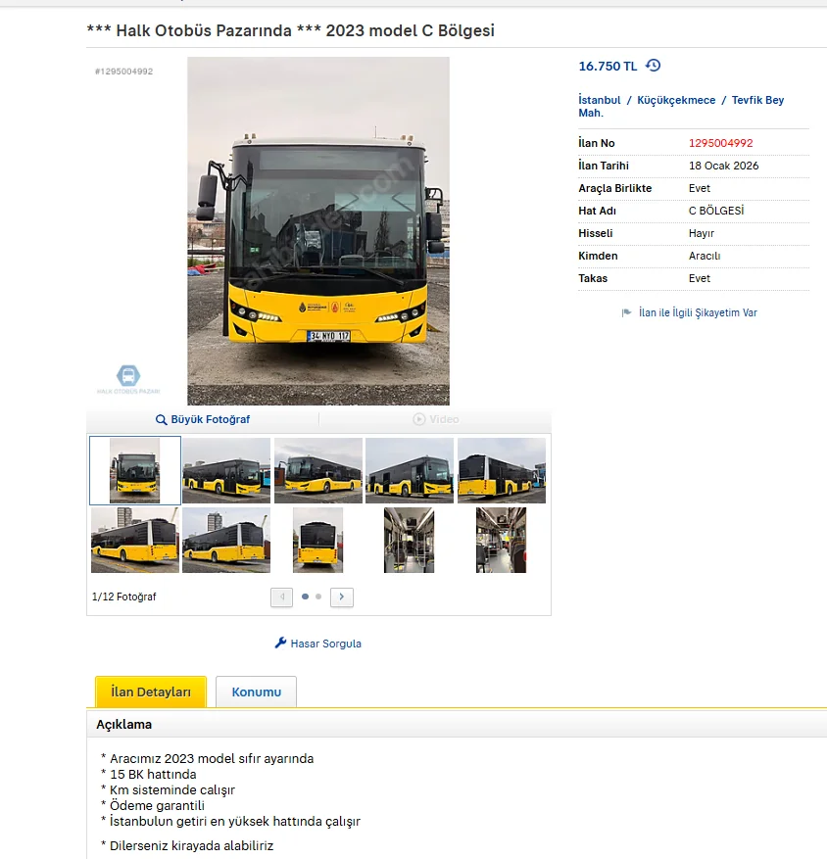
Task: Click the magnifier icon beside Büyük Fotoğraf
Action: click(161, 419)
